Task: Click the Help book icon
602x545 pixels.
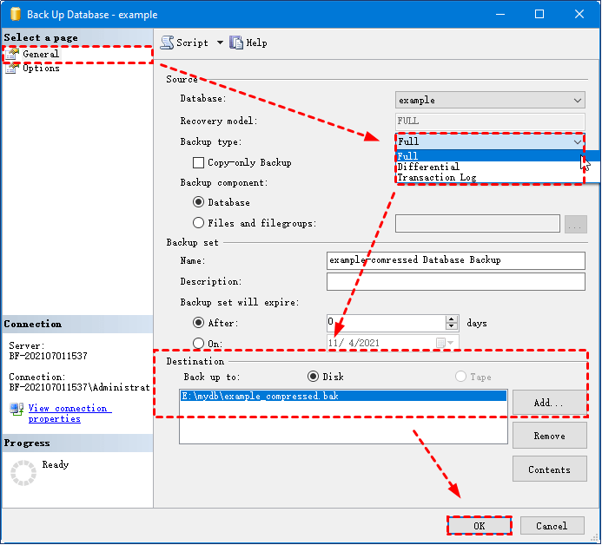Action: coord(236,43)
